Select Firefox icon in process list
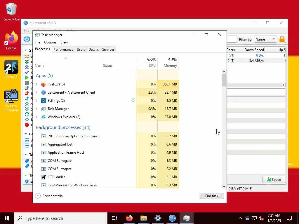Image resolution: width=299 pixels, height=224 pixels. [44, 84]
